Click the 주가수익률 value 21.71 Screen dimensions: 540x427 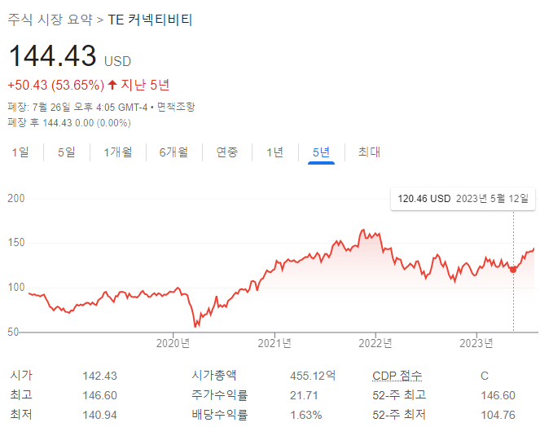tap(304, 395)
